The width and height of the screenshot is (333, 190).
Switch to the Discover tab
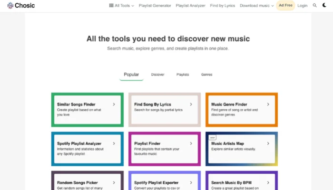[157, 75]
